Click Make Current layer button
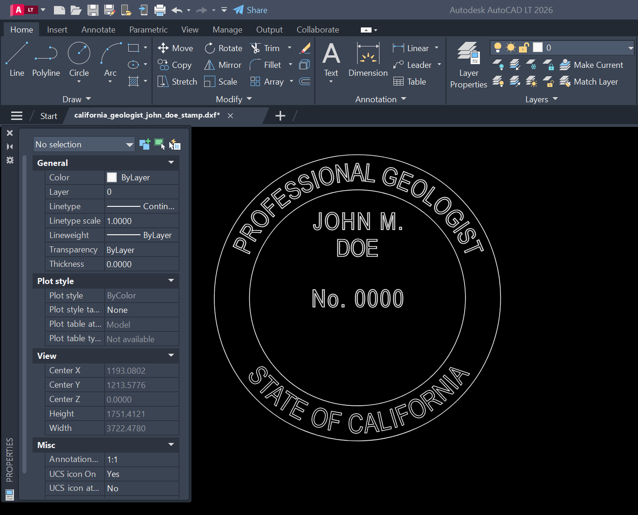 [591, 65]
